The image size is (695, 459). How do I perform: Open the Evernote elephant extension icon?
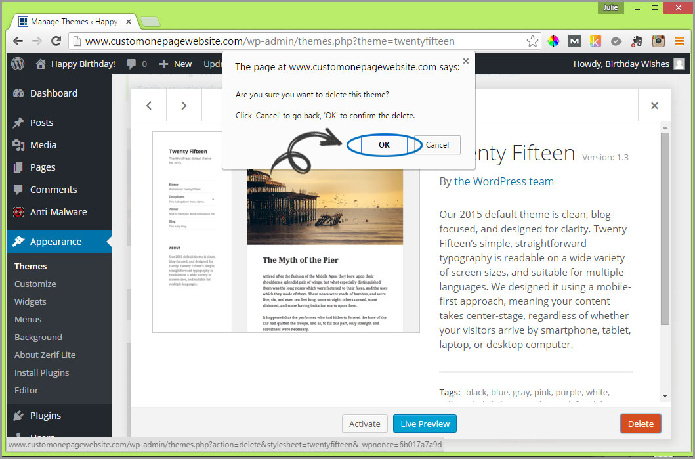[x=637, y=41]
